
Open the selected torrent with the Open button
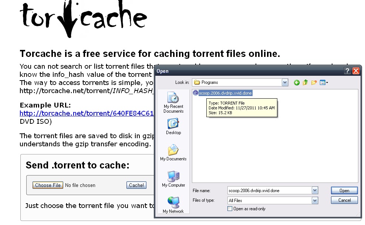pos(344,190)
